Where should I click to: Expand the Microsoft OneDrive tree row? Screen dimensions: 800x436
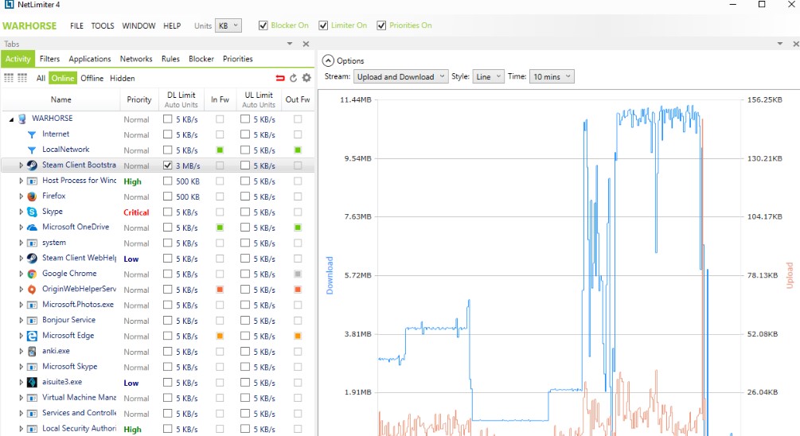pos(21,228)
